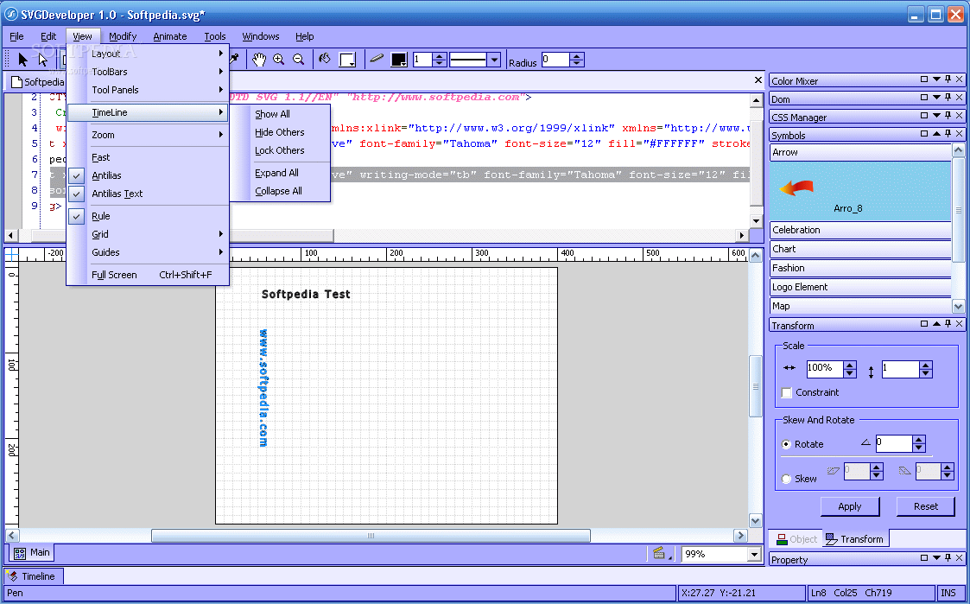Click the vertical scale arrows icon
970x604 pixels.
point(871,372)
